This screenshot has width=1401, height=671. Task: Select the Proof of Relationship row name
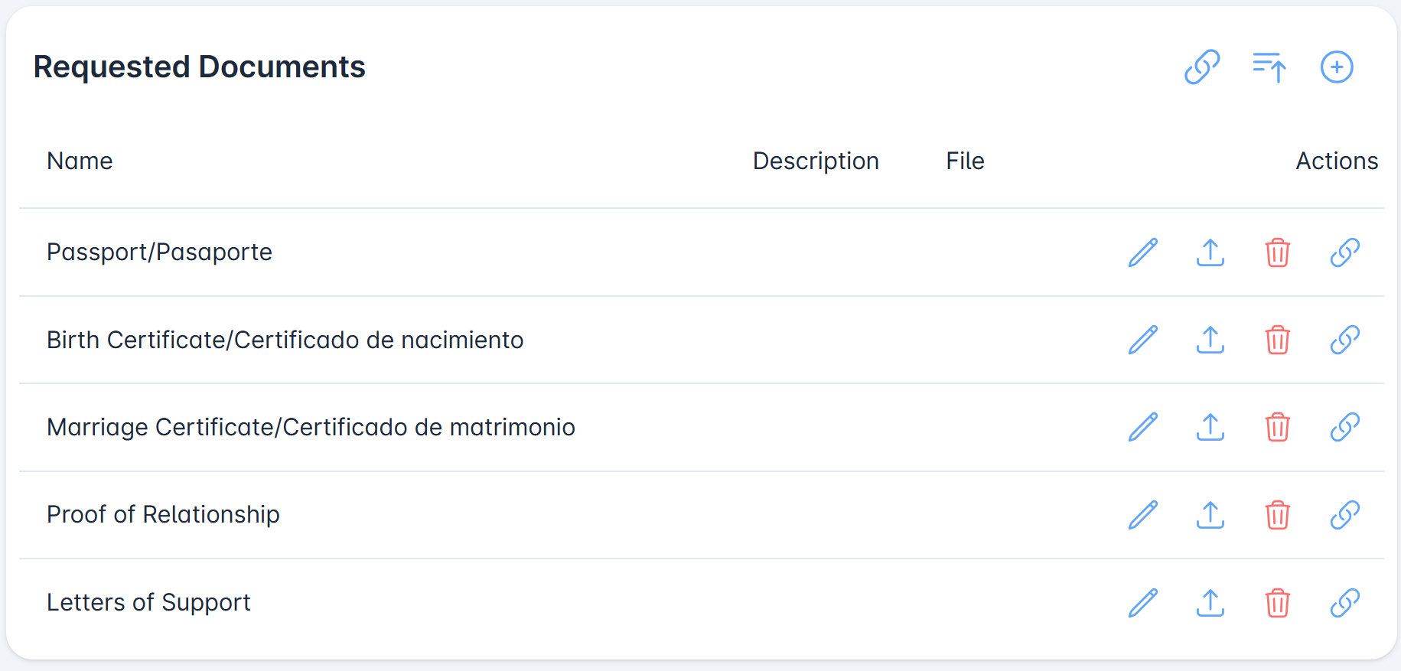point(163,515)
